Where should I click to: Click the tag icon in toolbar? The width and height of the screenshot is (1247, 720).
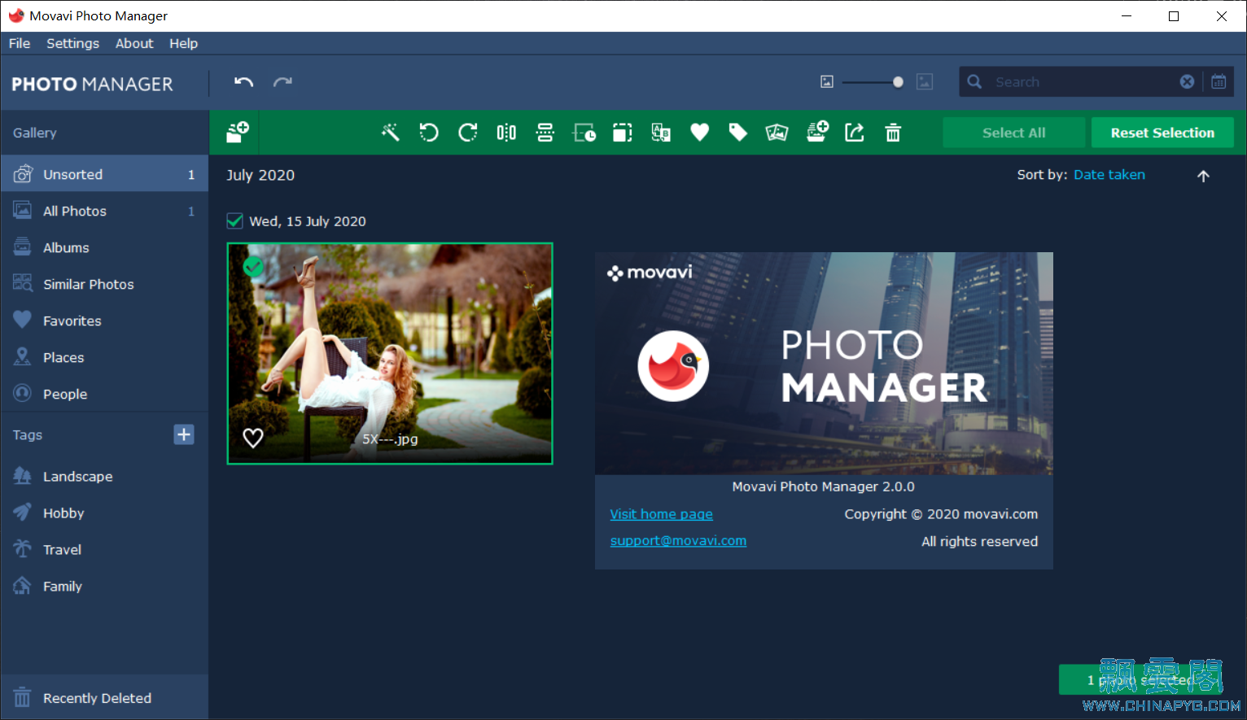coord(738,133)
